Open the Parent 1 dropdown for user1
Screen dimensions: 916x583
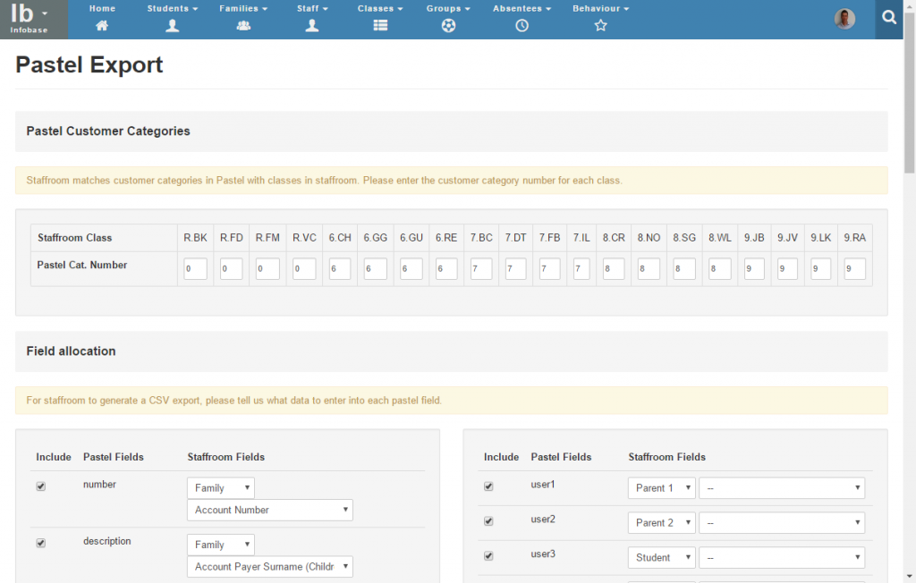tap(662, 488)
